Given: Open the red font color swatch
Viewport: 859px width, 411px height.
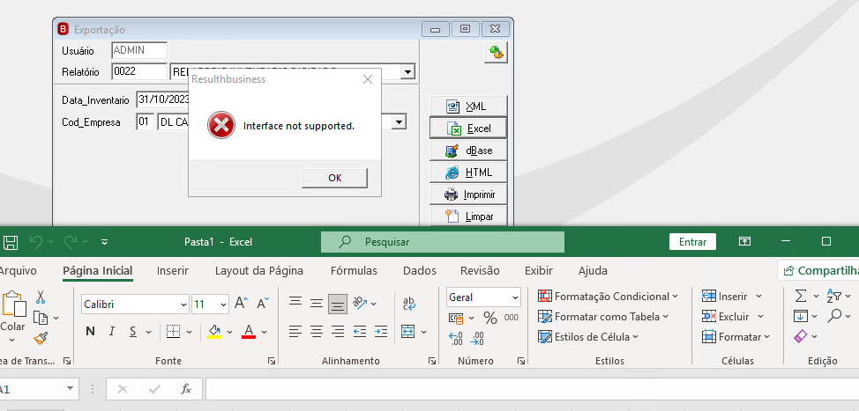Looking at the screenshot, I should (x=249, y=331).
